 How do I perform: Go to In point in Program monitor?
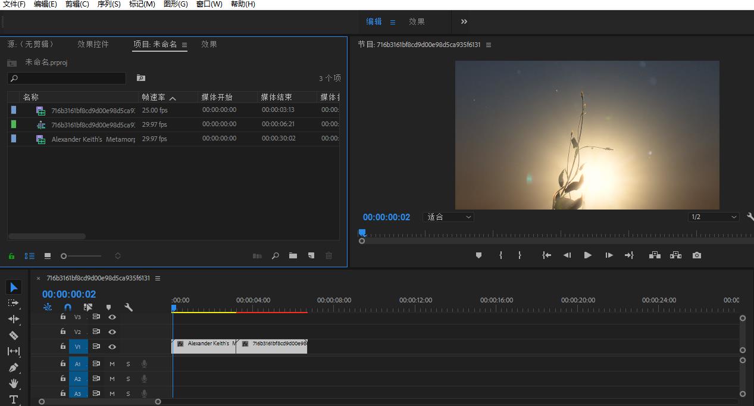546,255
